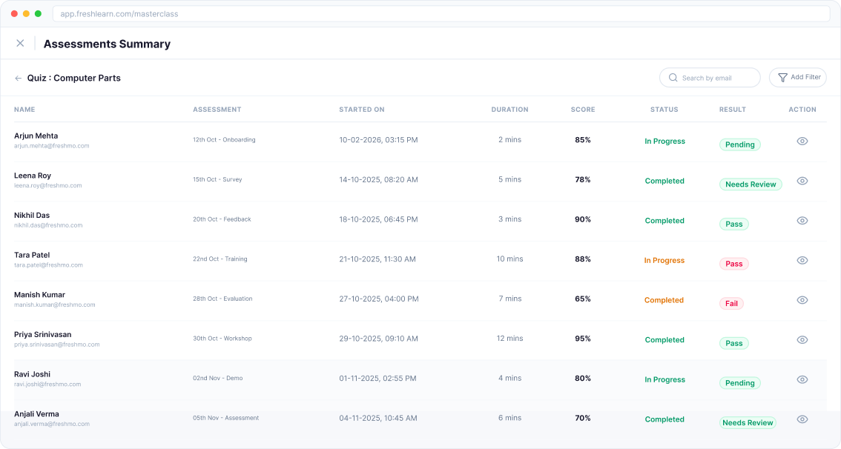View Arjun Mehta's assessment with the eye icon
This screenshot has width=841, height=449.
(x=802, y=141)
